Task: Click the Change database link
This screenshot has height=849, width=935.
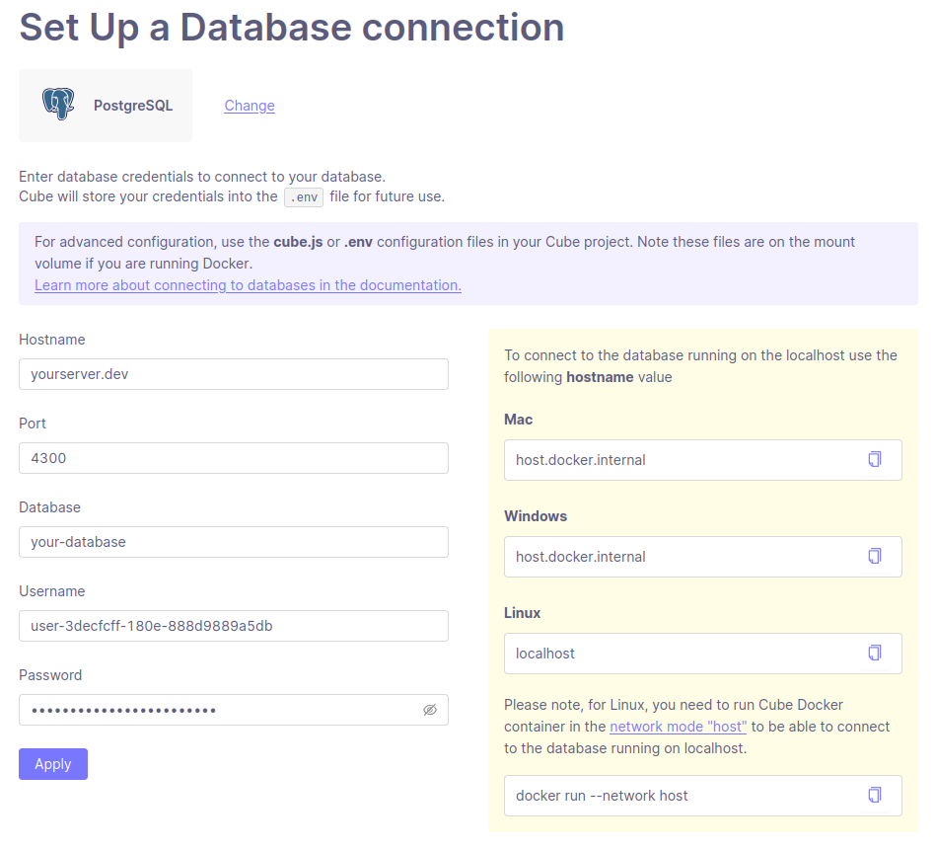Action: point(250,106)
